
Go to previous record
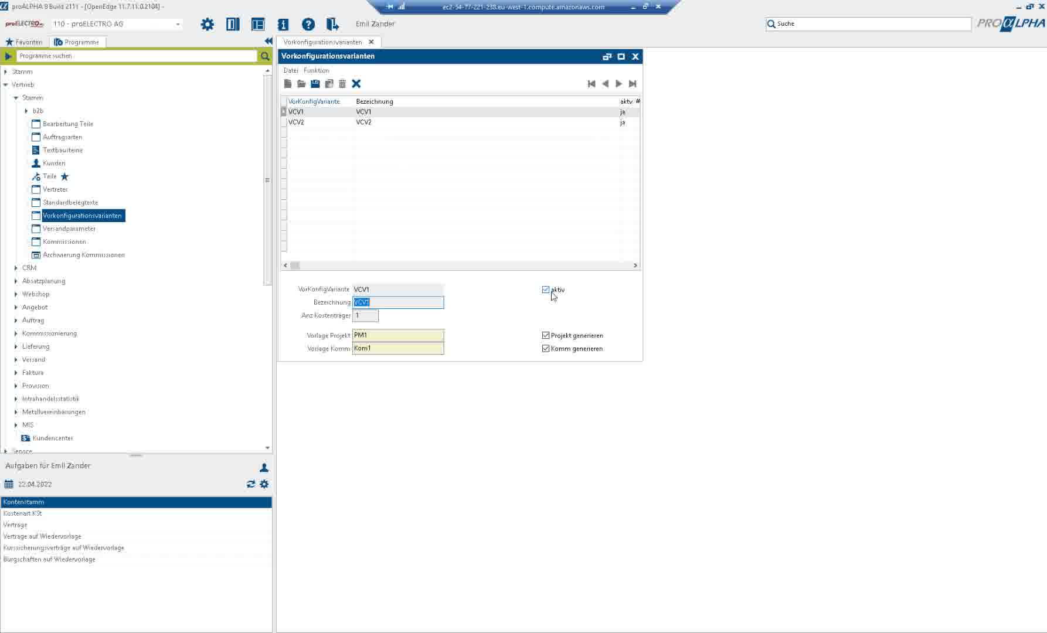(606, 84)
